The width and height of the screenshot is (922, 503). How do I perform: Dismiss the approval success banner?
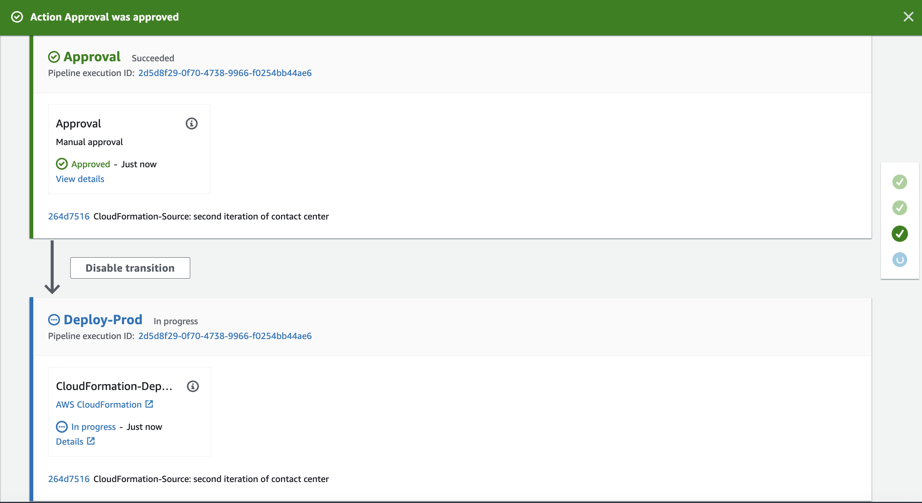[908, 17]
